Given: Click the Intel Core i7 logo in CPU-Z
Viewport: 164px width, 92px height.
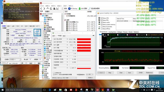Looking at the screenshot, I should tap(37, 32).
